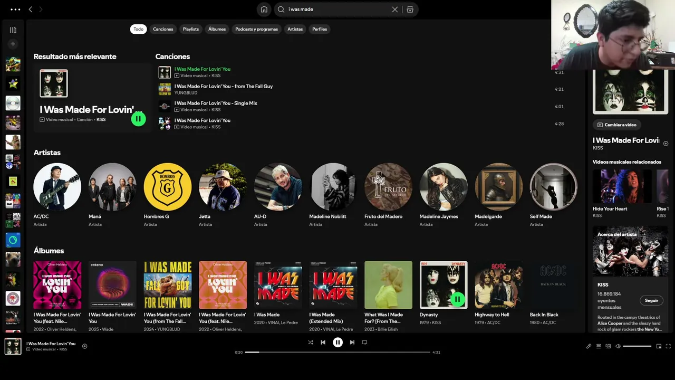Open Madelgarde artist profile
The height and width of the screenshot is (380, 675).
coord(498,187)
